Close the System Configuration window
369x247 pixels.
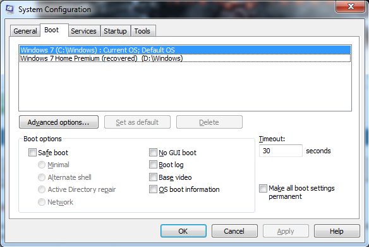(351, 6)
